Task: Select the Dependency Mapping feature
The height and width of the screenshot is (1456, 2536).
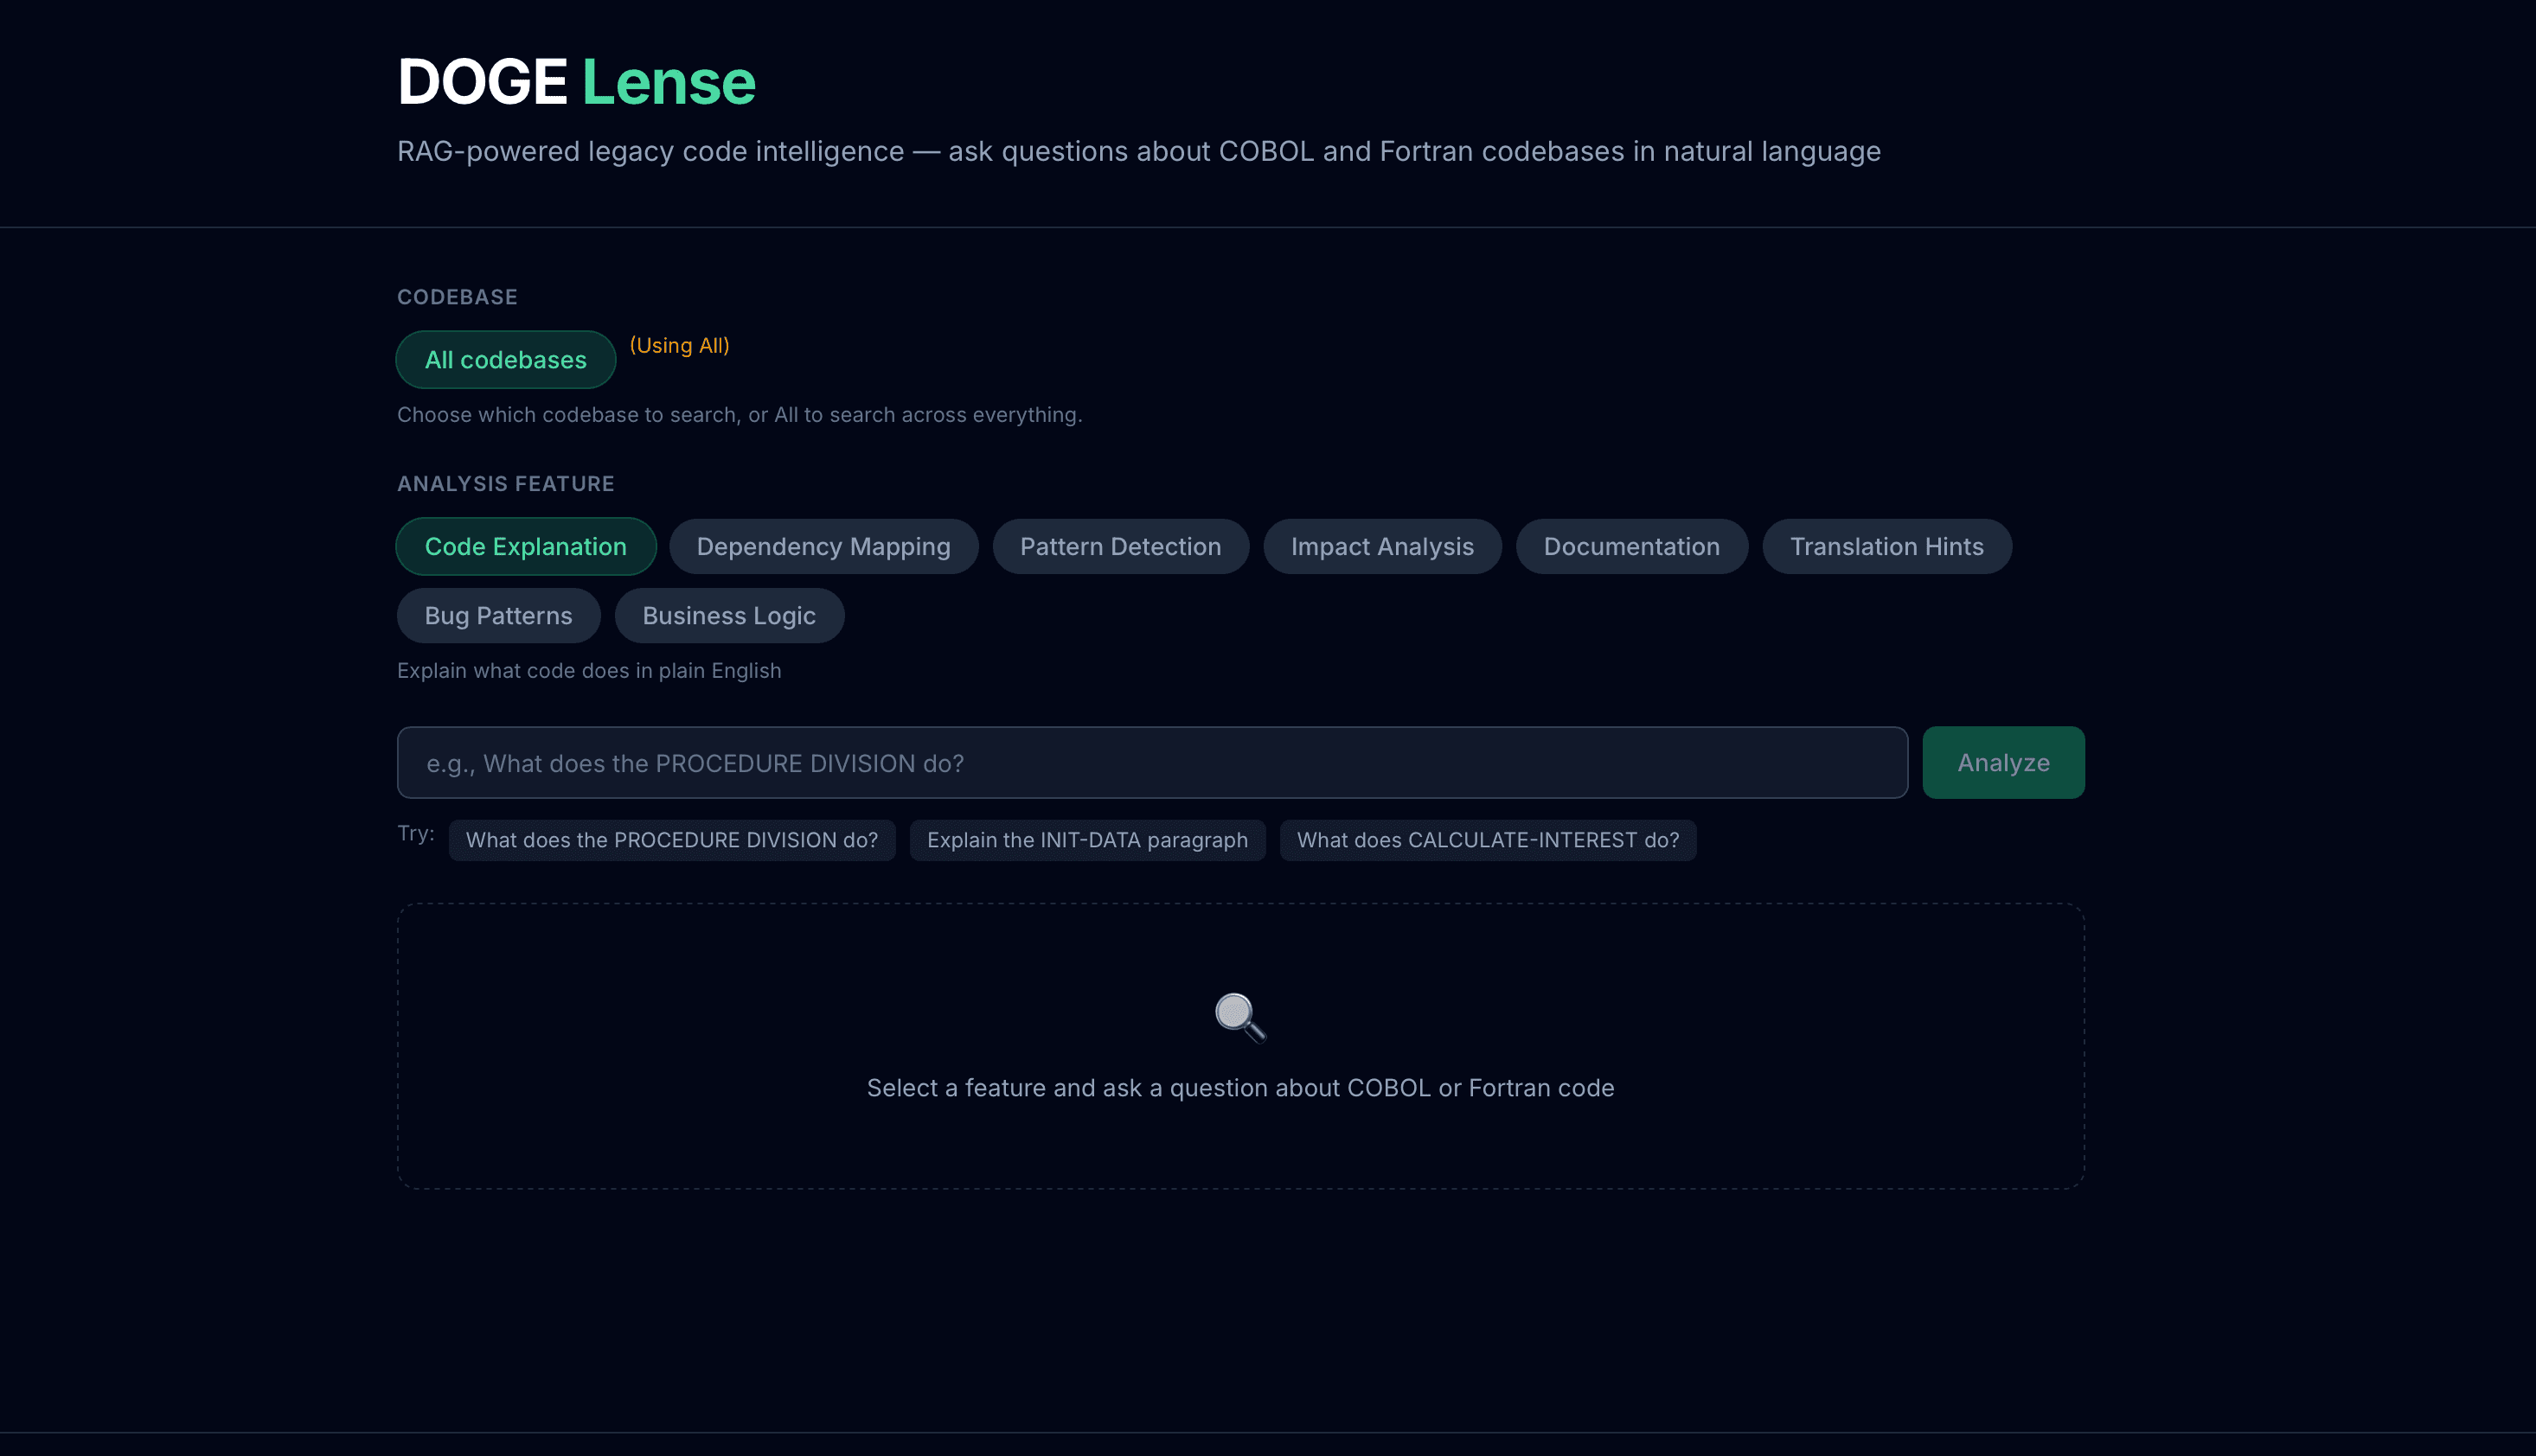Action: [823, 546]
